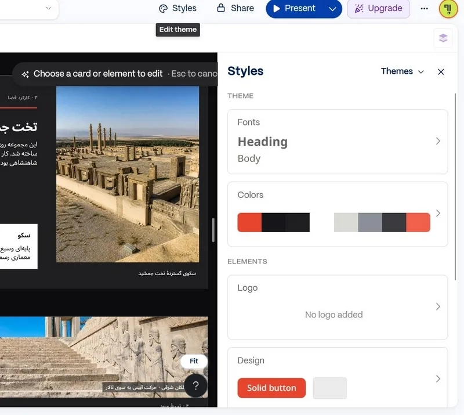Open the collapsed dropdown arrow in the top bar
The image size is (464, 415).
coord(49,8)
